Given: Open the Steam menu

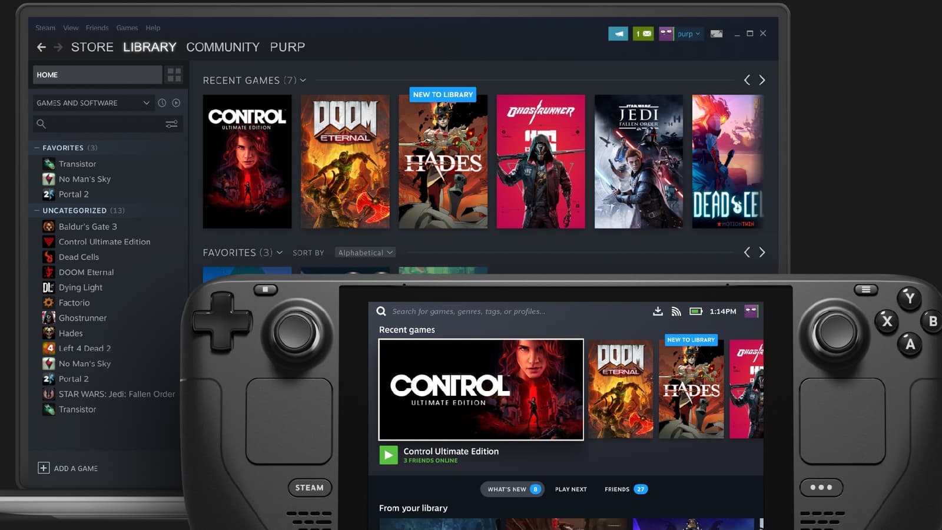Looking at the screenshot, I should point(45,28).
